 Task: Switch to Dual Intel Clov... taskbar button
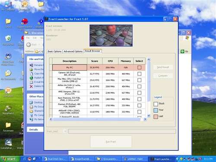[55, 159]
